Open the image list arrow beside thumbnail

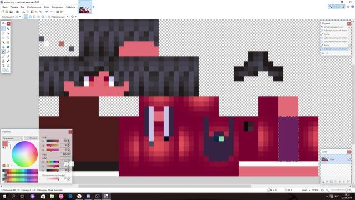[93, 7]
